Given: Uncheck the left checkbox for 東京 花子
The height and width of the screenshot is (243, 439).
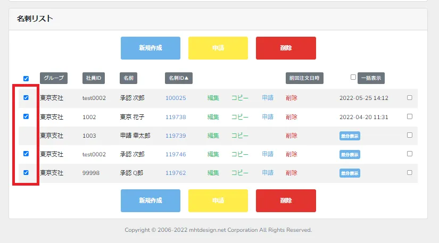Looking at the screenshot, I should [x=26, y=116].
